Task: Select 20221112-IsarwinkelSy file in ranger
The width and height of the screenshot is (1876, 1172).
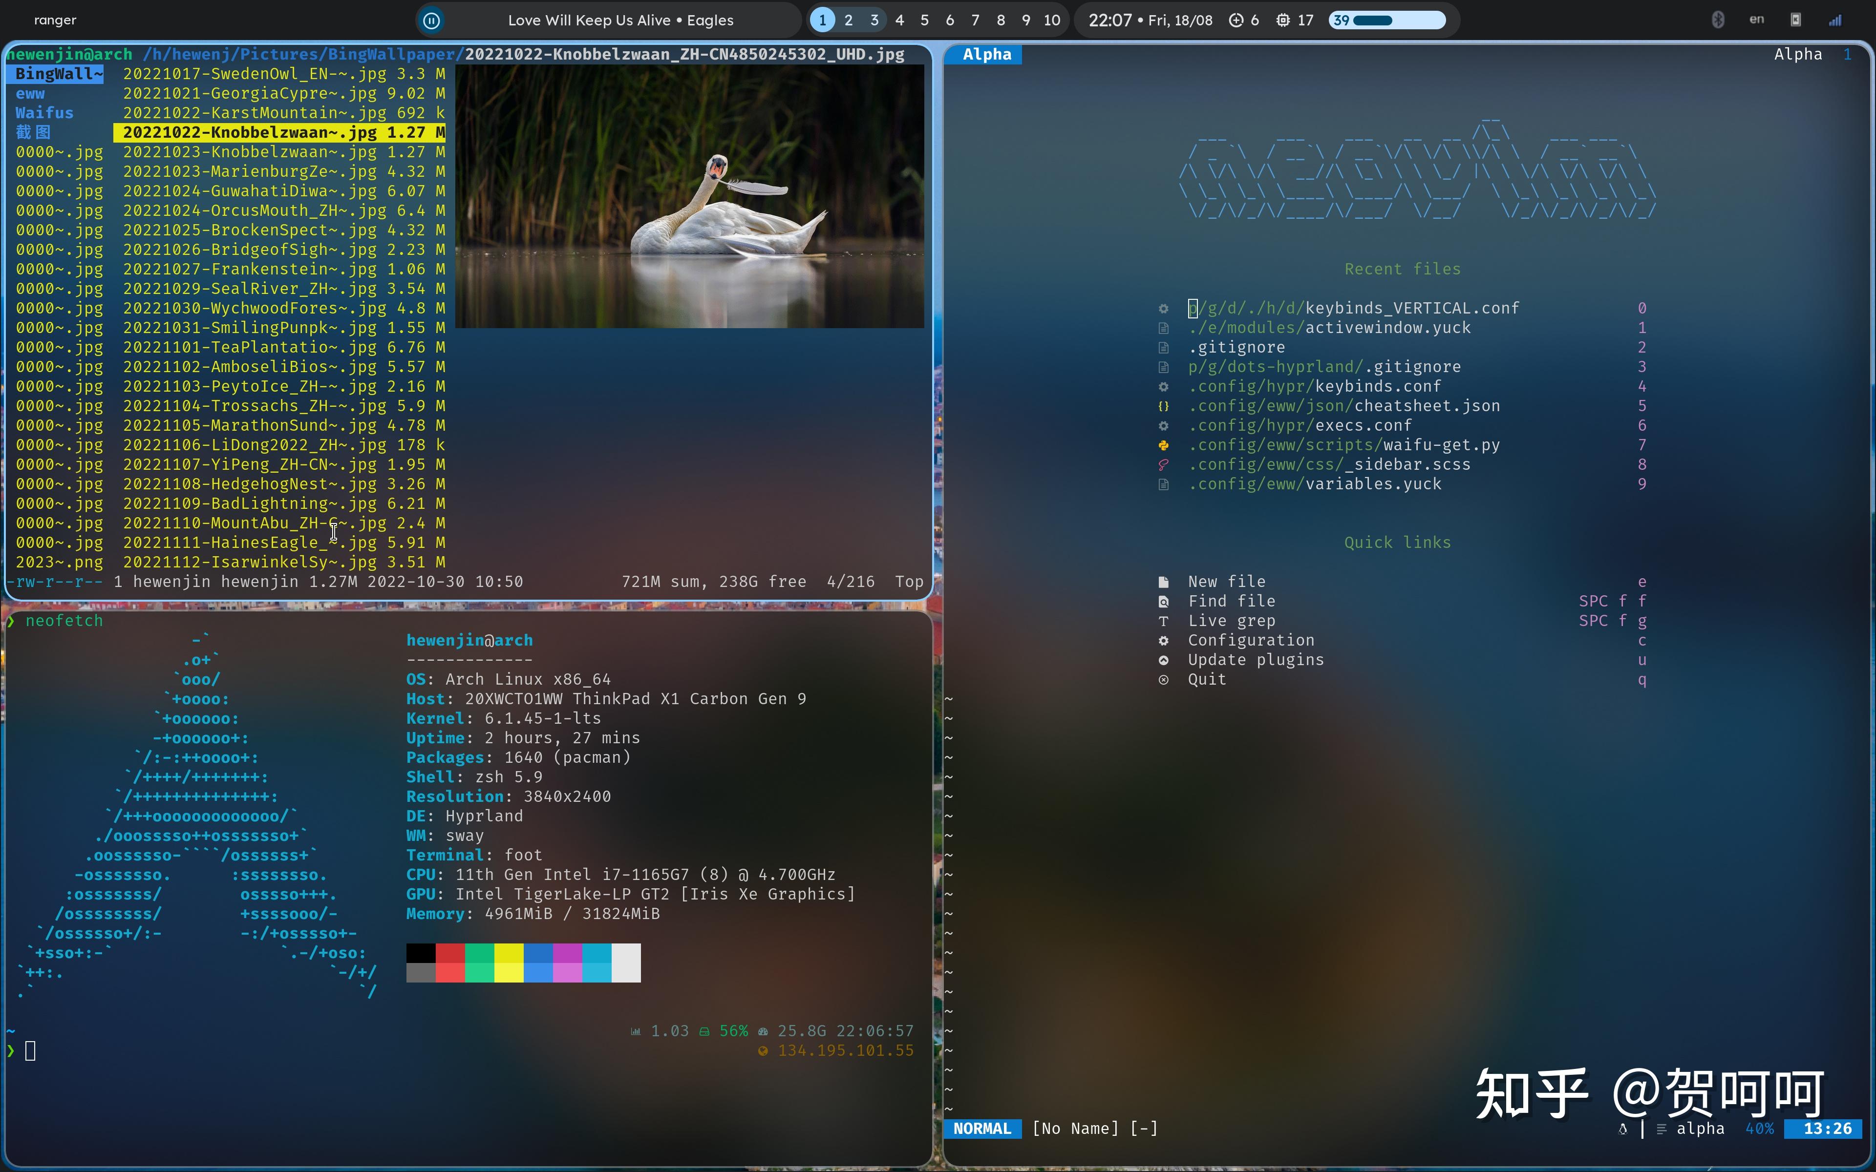Action: tap(284, 562)
